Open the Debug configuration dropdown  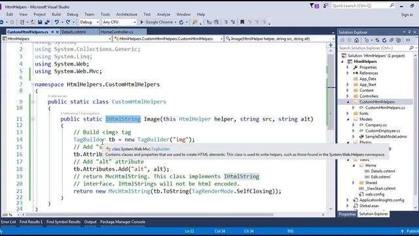(x=98, y=22)
